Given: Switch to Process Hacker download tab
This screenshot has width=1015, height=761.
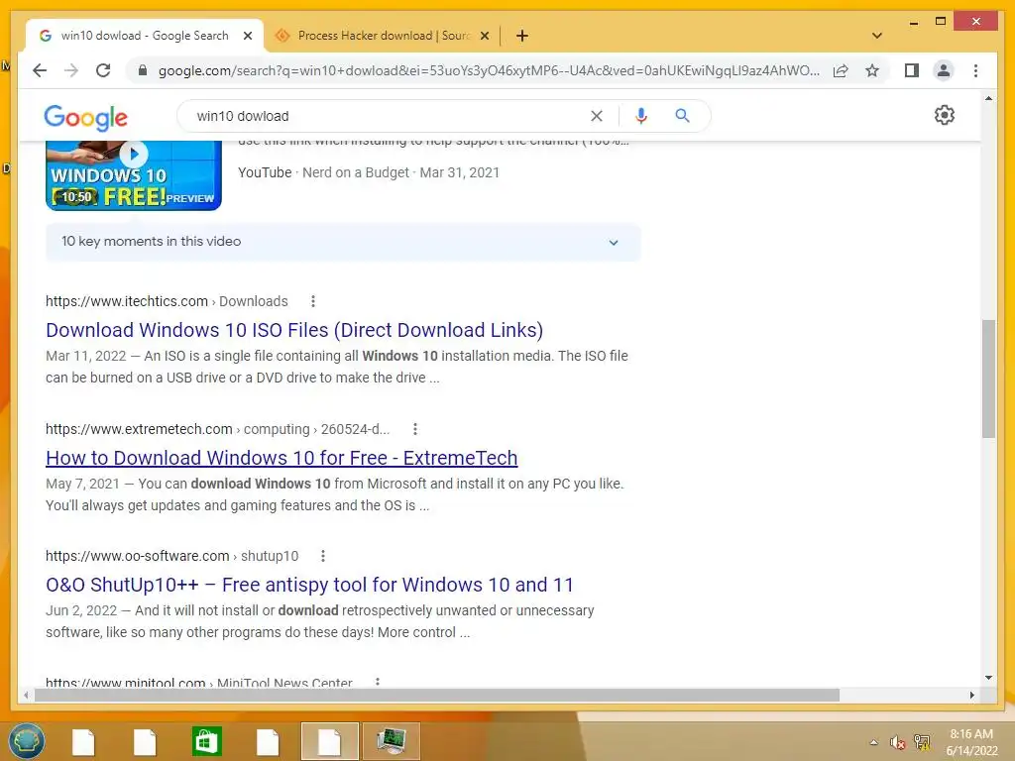Looking at the screenshot, I should [382, 36].
